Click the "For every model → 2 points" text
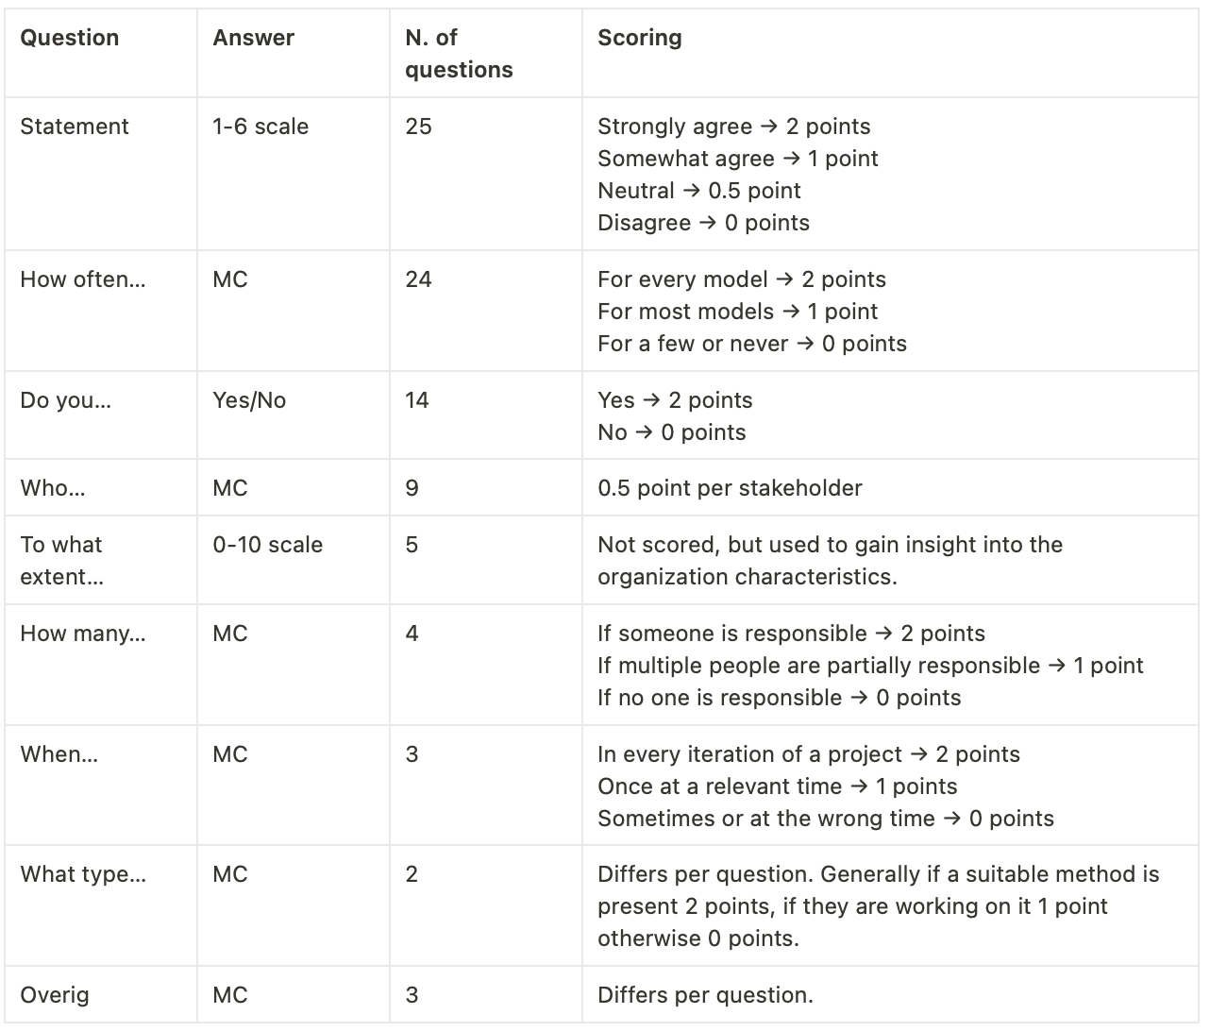Viewport: 1210px width, 1031px height. point(741,279)
